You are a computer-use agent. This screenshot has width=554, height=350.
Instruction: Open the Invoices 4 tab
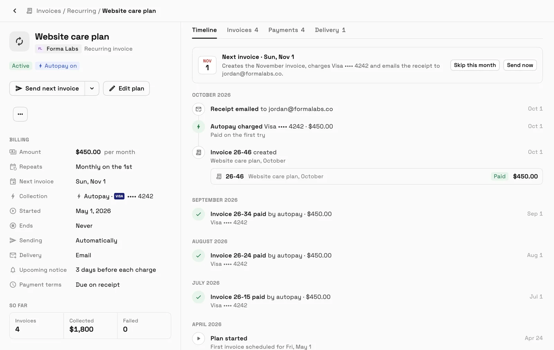point(242,30)
